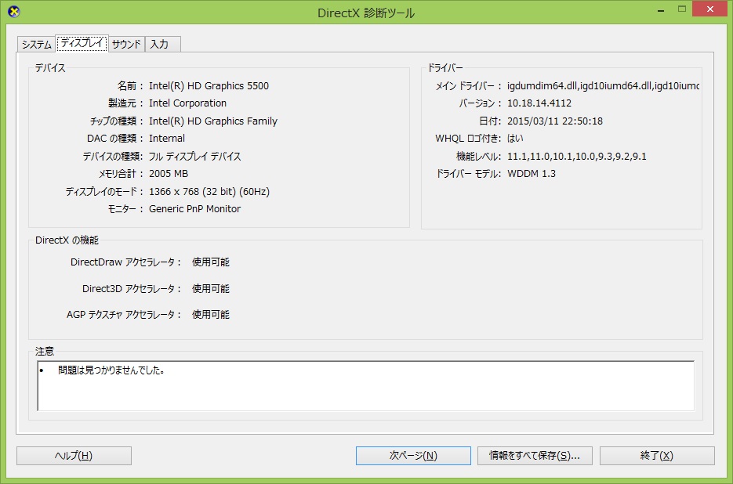Click the 問題は見つかりませんでした message
733x484 pixels.
click(111, 370)
